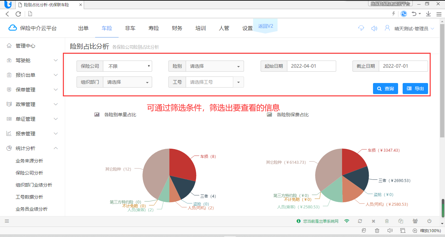This screenshot has height=237, width=445.
Task: Expand the 报价出单 sidebar menu
Action: coord(56,75)
